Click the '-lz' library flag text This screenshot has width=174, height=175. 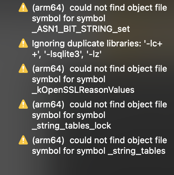click(x=94, y=54)
